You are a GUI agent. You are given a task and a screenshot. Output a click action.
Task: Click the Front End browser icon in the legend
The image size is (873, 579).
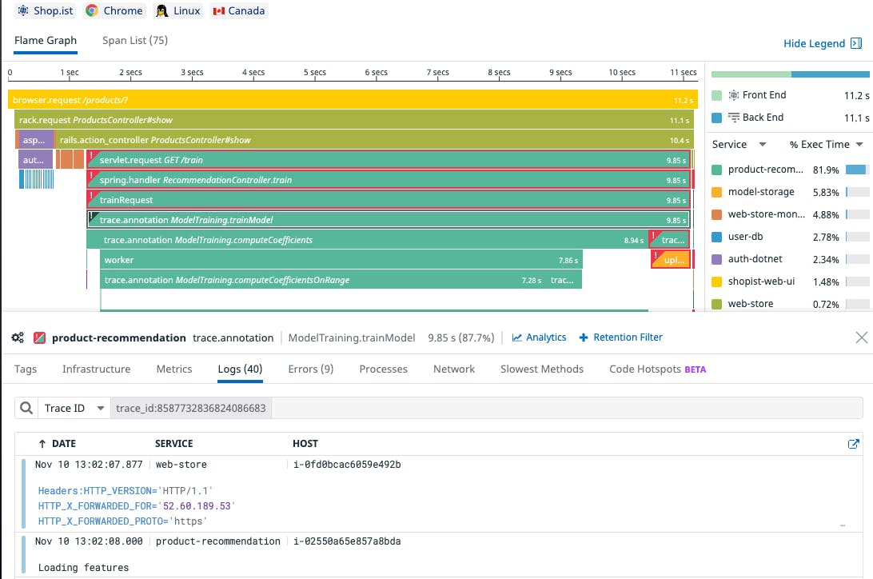click(733, 94)
